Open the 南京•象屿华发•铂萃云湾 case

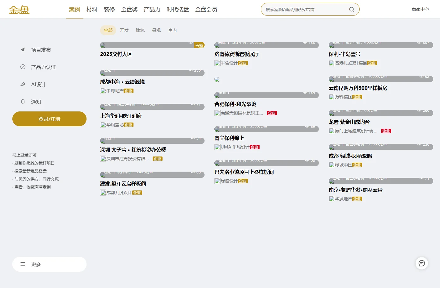pyautogui.click(x=356, y=190)
